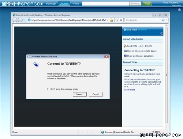Go forward with the IE forward arrow
The image size is (183, 139).
click(x=20, y=20)
